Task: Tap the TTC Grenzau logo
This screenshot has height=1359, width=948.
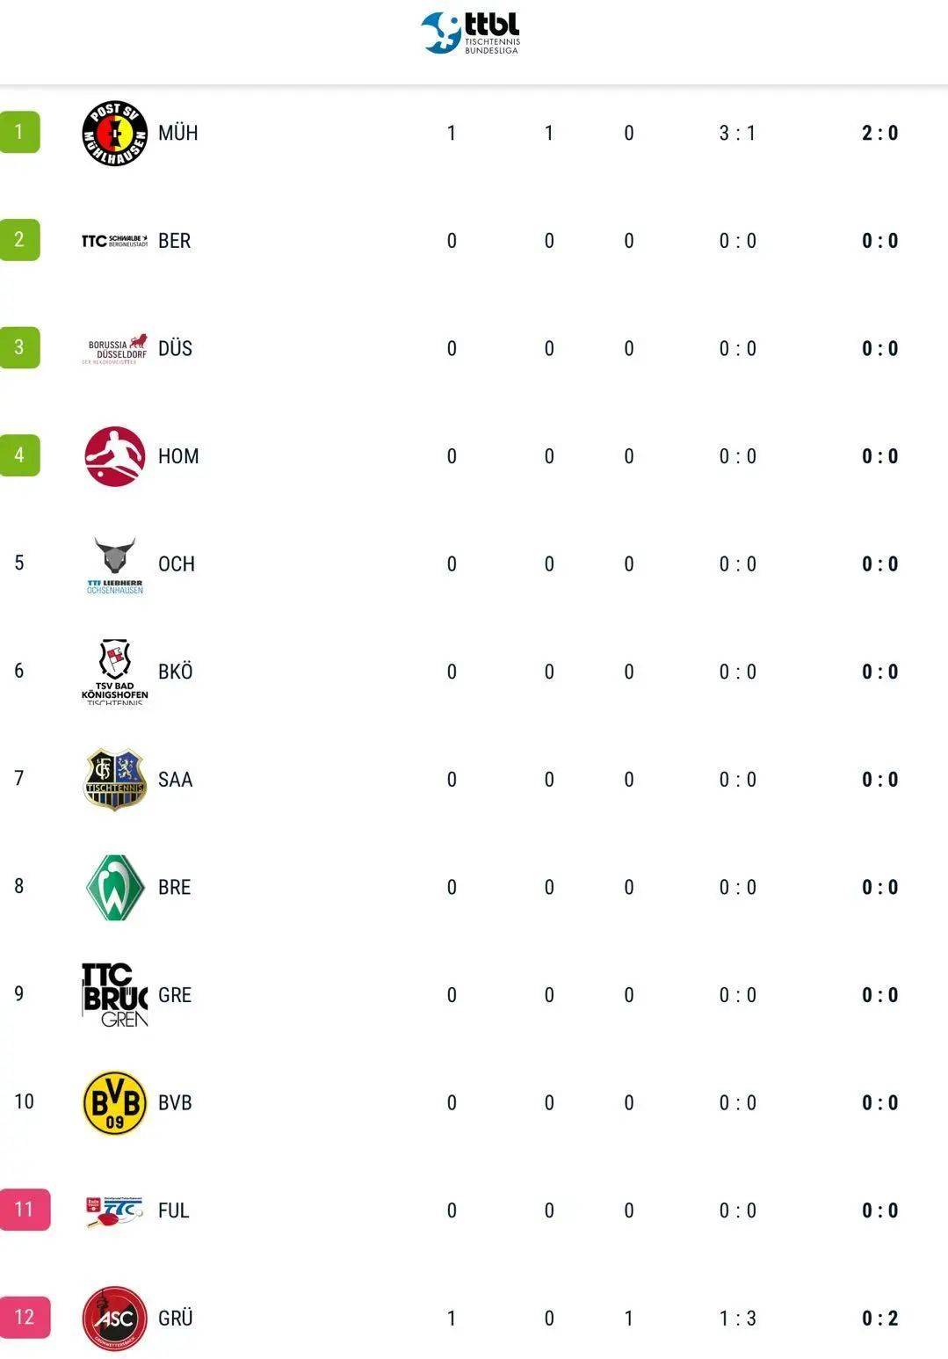Action: pos(115,995)
